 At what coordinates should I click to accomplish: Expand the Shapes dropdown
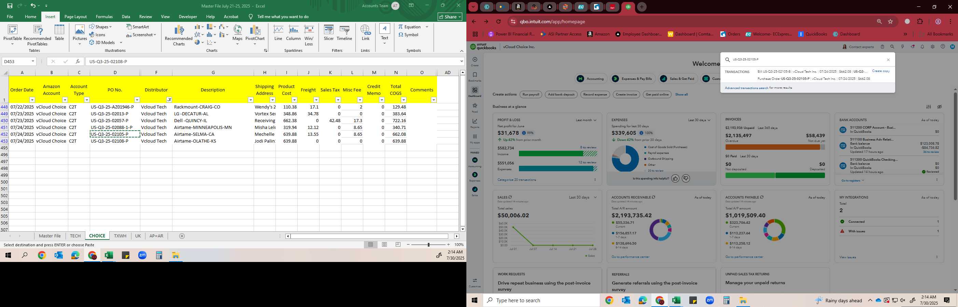click(111, 27)
